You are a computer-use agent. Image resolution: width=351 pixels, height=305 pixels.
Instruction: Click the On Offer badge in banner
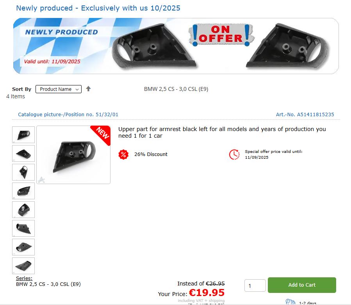tap(221, 35)
